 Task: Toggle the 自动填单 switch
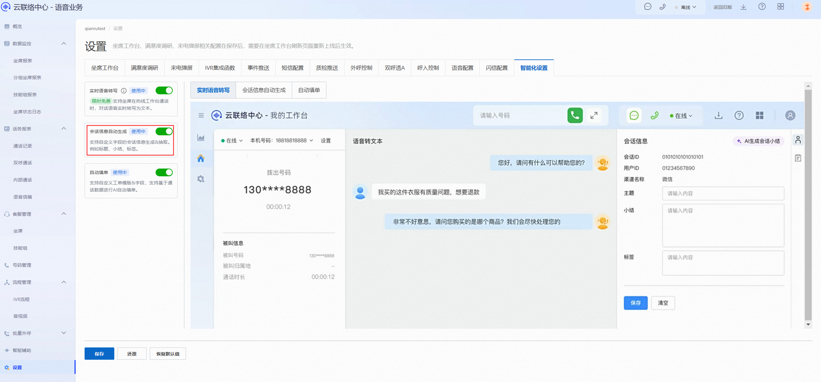tap(164, 172)
